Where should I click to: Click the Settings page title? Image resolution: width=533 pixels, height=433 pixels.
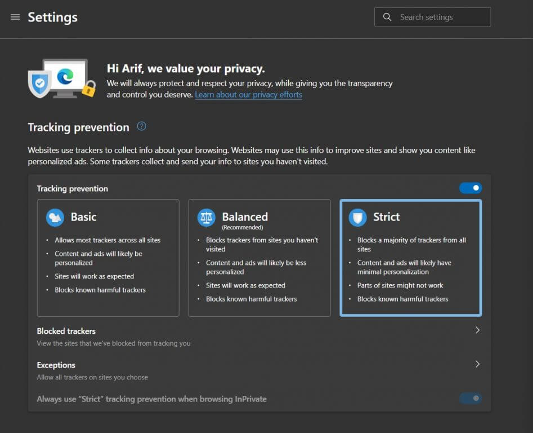[x=53, y=17]
